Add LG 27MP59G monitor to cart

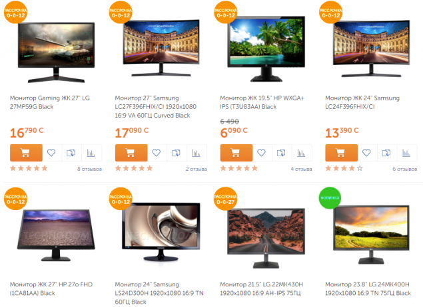click(x=26, y=153)
